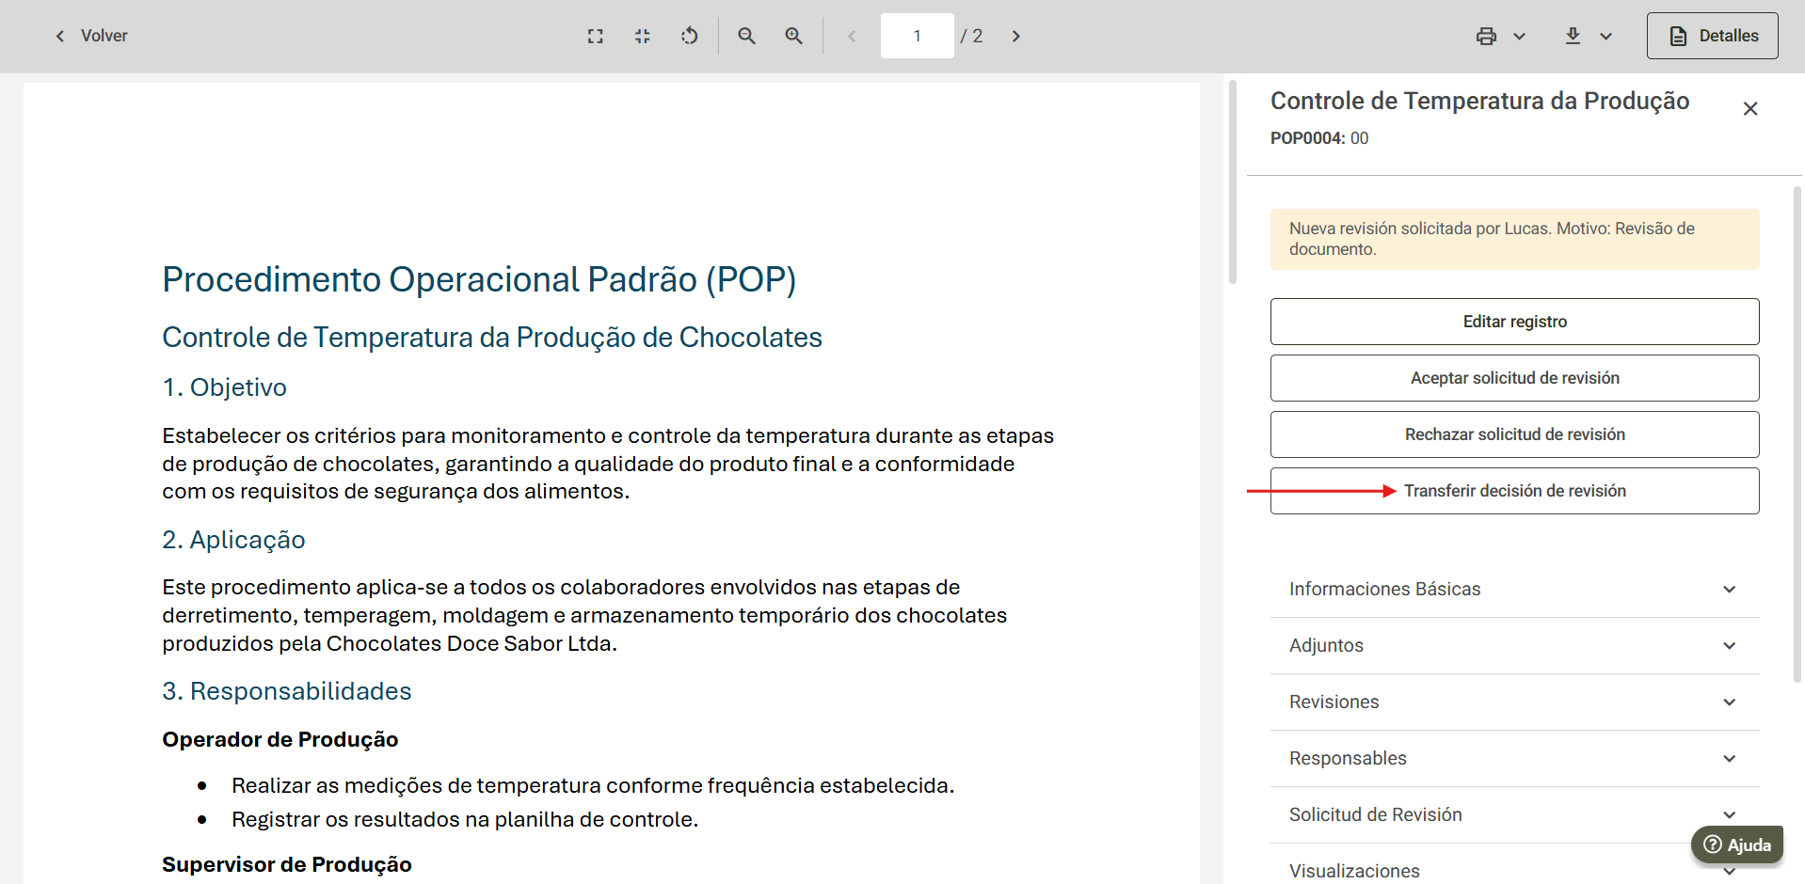
Task: Click the '3. Responsabilidades' section heading
Action: pyautogui.click(x=287, y=691)
